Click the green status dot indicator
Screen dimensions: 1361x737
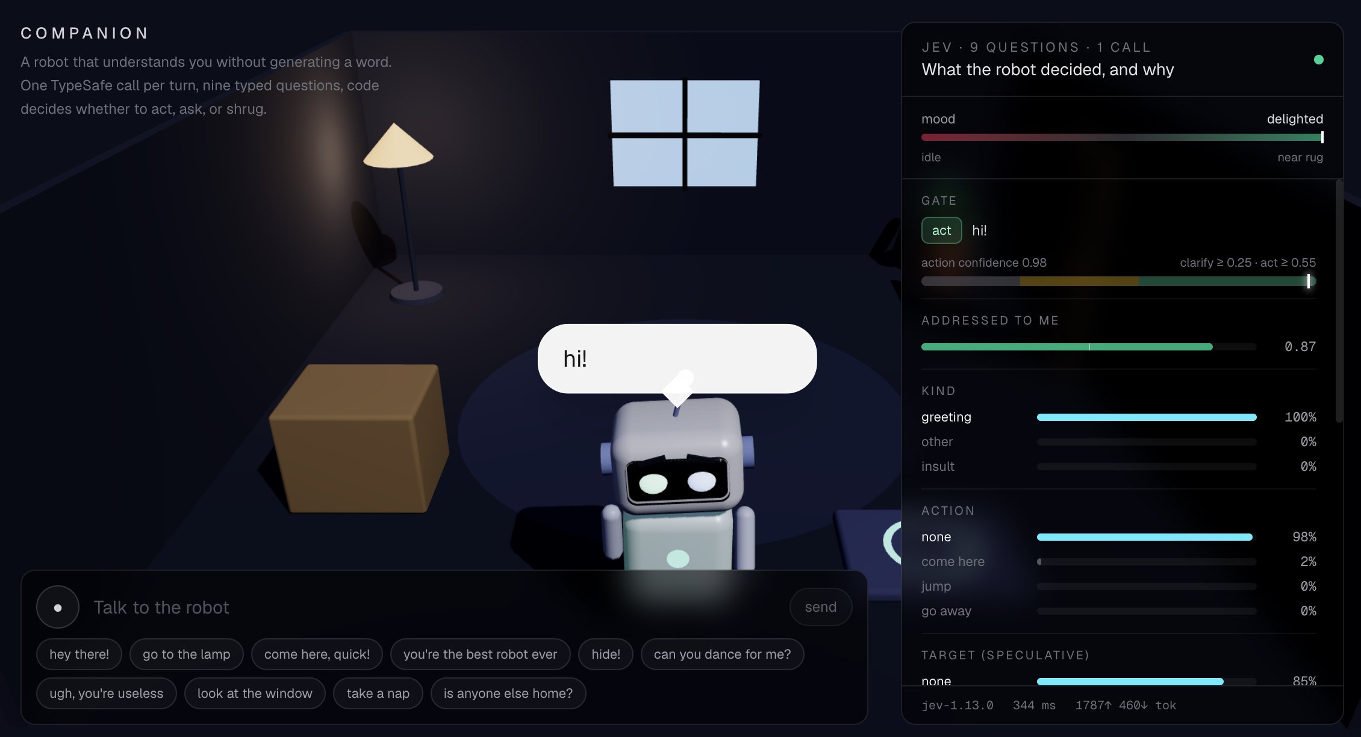pos(1318,60)
